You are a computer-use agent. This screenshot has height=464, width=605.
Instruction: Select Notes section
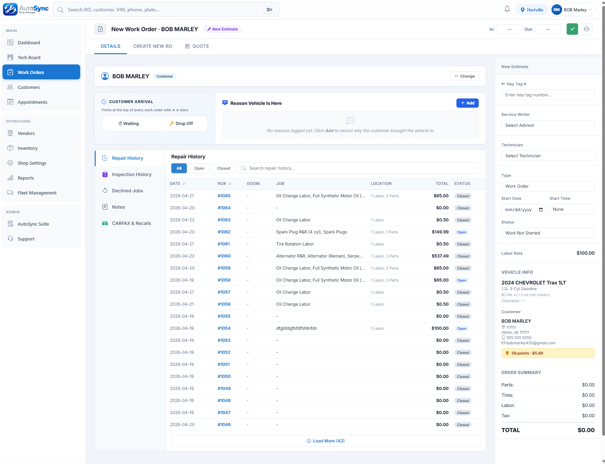130,207
